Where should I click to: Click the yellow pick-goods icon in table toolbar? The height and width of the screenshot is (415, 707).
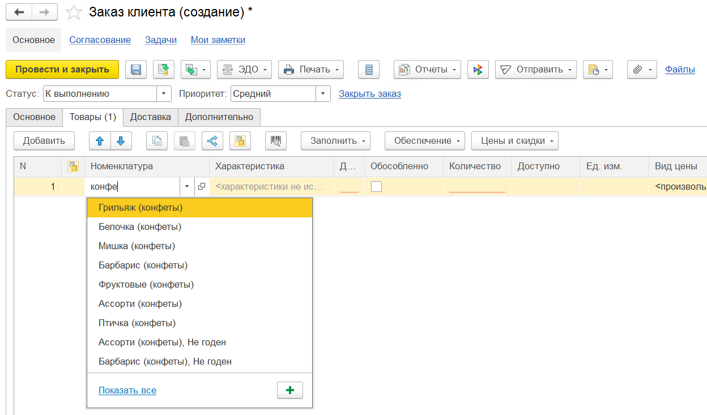(240, 141)
